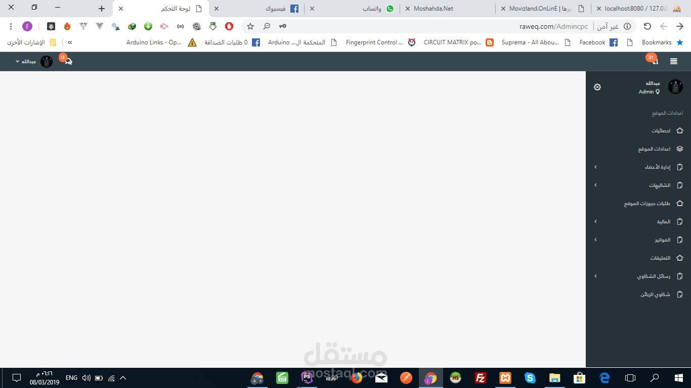This screenshot has width=691, height=388.
Task: Click the green download arrow extension icon
Action: pos(148,26)
